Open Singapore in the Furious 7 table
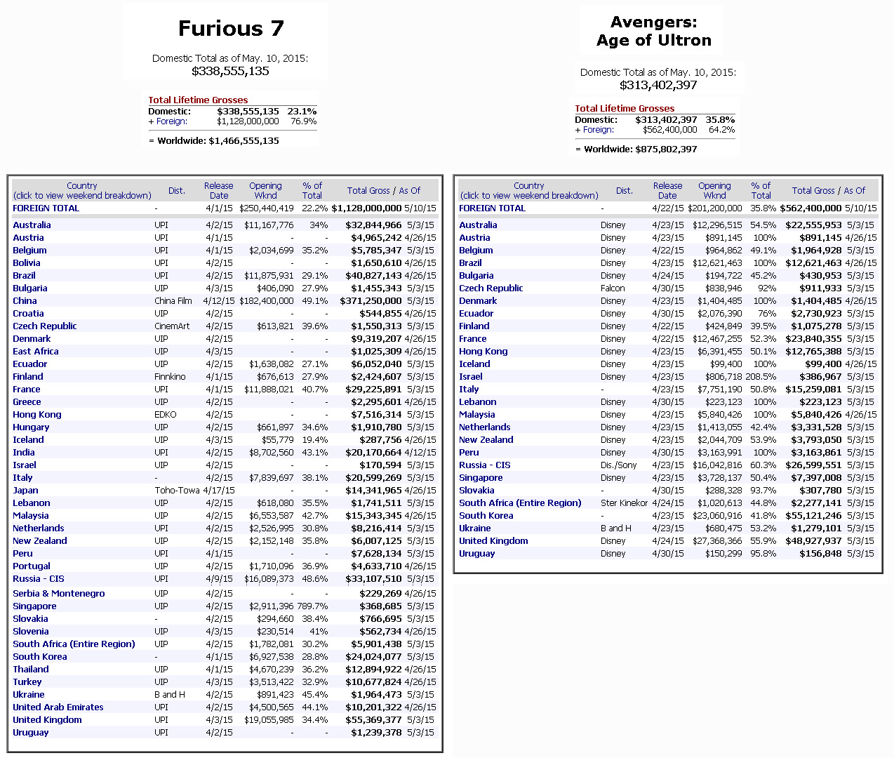Image resolution: width=894 pixels, height=758 pixels. 34,606
